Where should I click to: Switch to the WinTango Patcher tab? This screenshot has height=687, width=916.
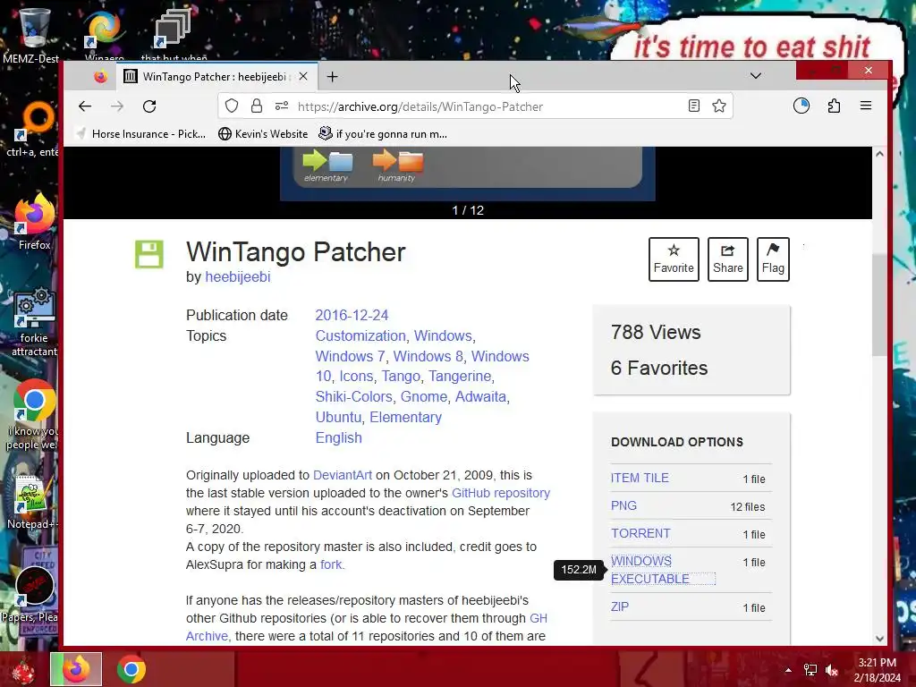[x=217, y=77]
